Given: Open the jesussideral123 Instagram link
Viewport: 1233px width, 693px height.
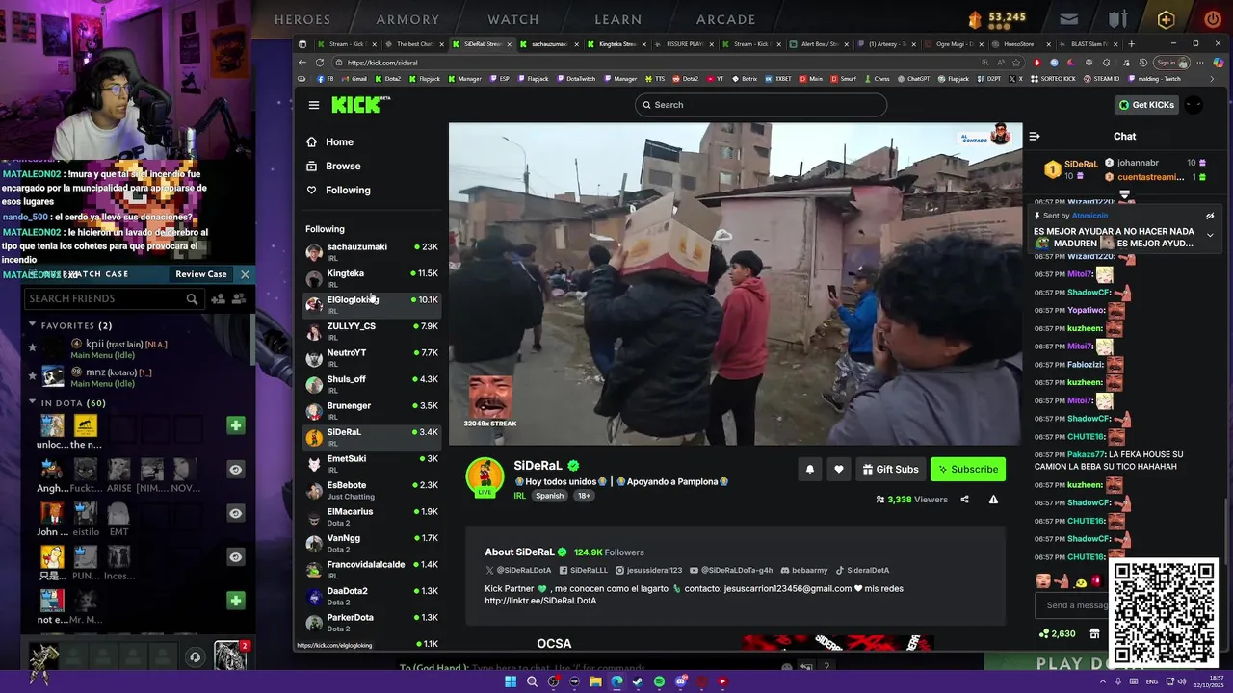Looking at the screenshot, I should coord(649,571).
